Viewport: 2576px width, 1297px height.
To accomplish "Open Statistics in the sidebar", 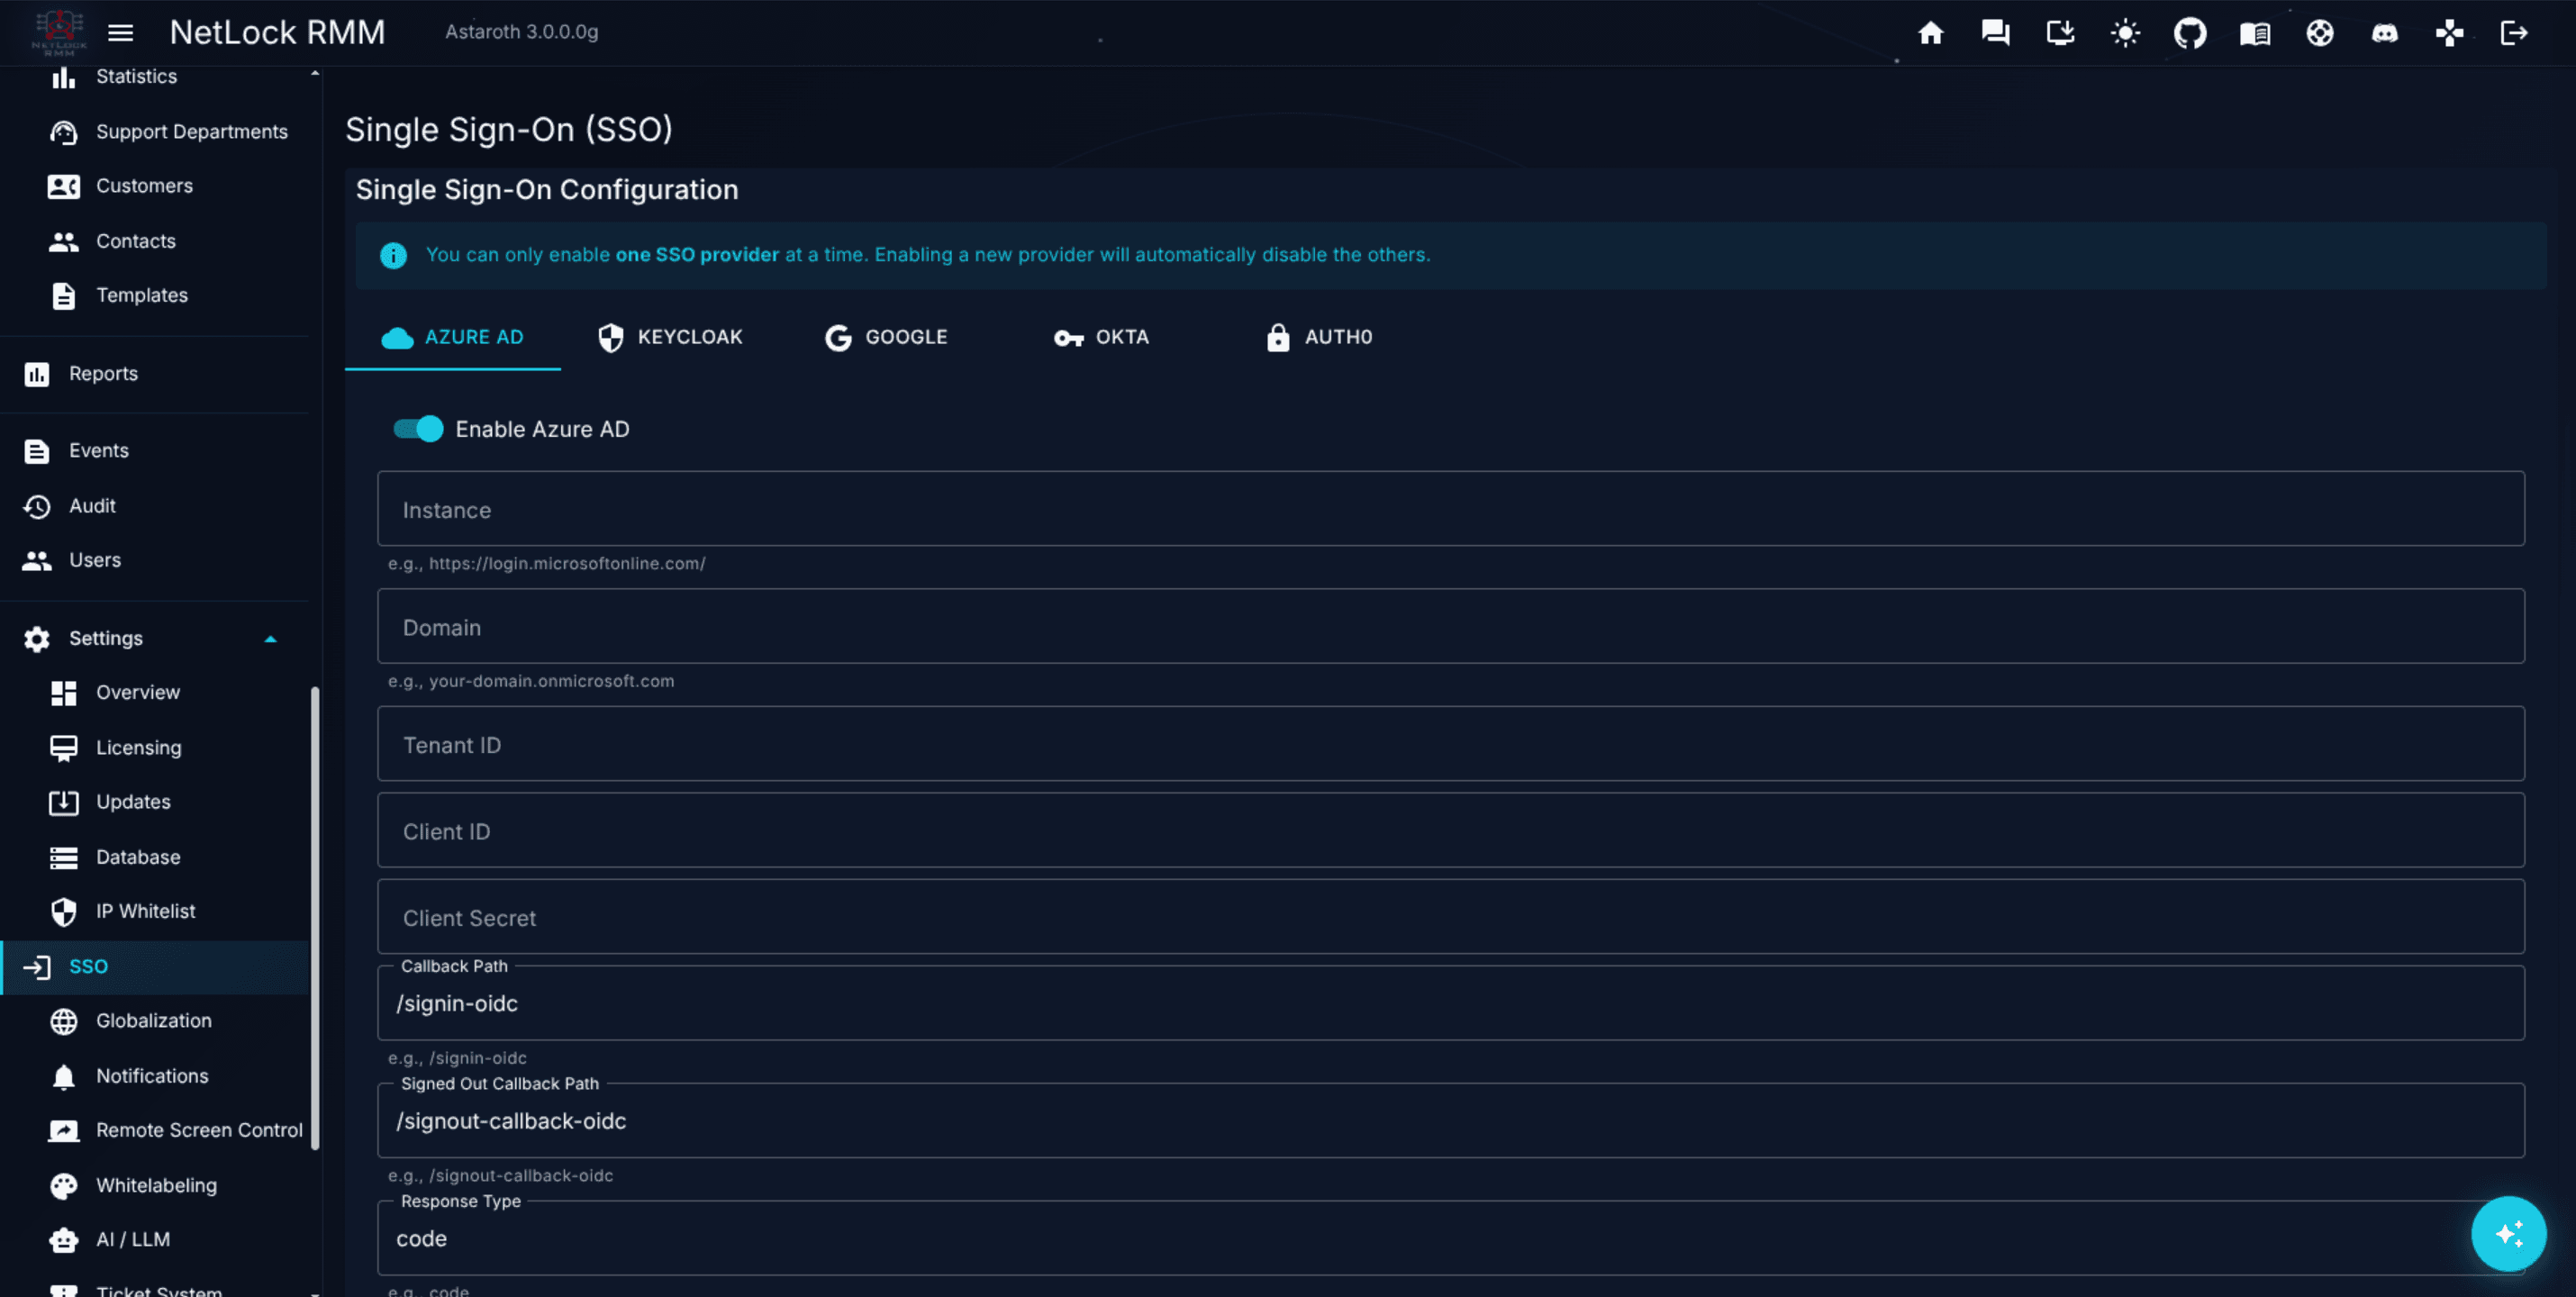I will tap(136, 77).
